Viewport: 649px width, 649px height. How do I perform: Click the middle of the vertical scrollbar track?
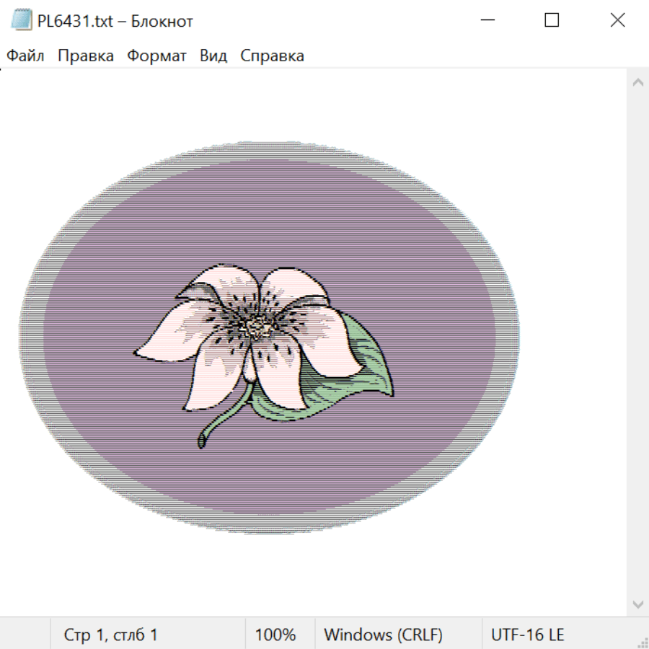pos(637,343)
